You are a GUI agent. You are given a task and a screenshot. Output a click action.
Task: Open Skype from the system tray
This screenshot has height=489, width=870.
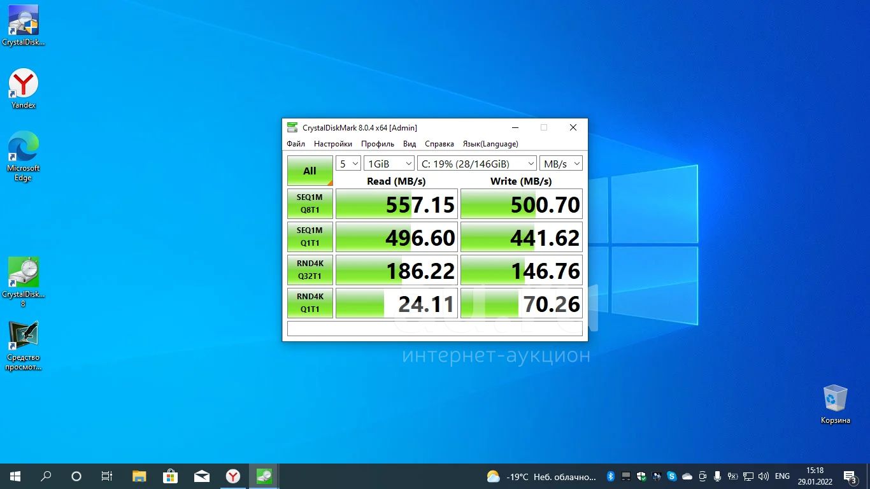tap(672, 476)
